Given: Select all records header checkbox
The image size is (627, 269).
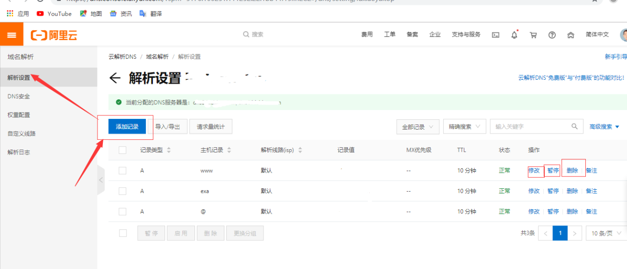Looking at the screenshot, I should pos(122,150).
